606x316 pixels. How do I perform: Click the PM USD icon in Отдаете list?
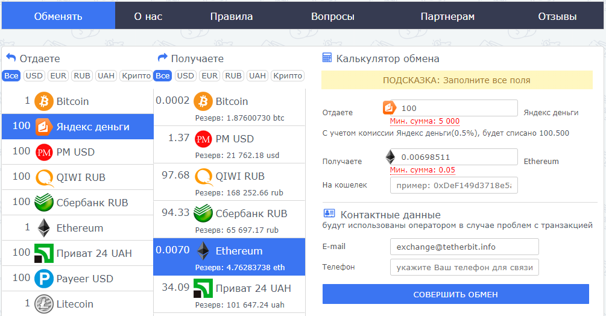click(x=44, y=152)
